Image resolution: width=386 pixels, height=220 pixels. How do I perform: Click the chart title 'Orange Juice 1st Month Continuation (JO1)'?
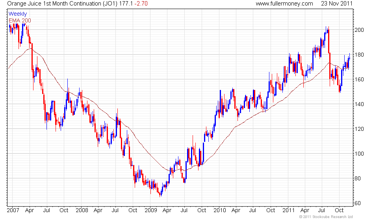62,4
